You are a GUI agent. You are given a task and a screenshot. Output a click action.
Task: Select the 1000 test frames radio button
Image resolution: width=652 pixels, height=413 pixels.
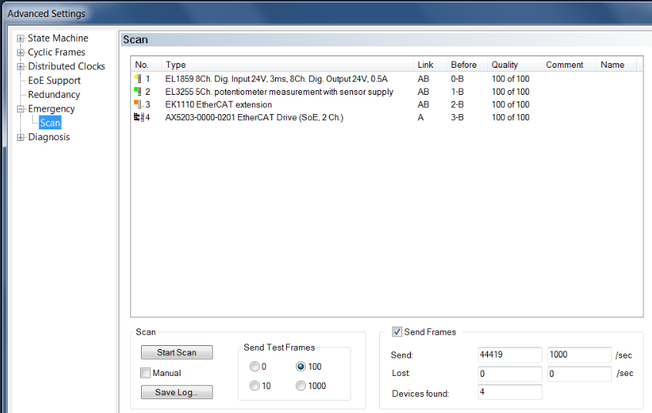[301, 386]
